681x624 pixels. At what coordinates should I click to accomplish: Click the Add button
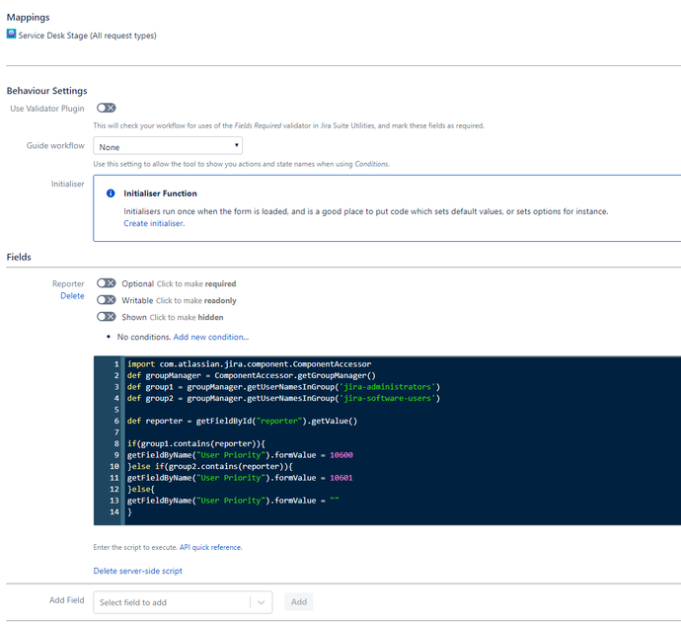299,602
